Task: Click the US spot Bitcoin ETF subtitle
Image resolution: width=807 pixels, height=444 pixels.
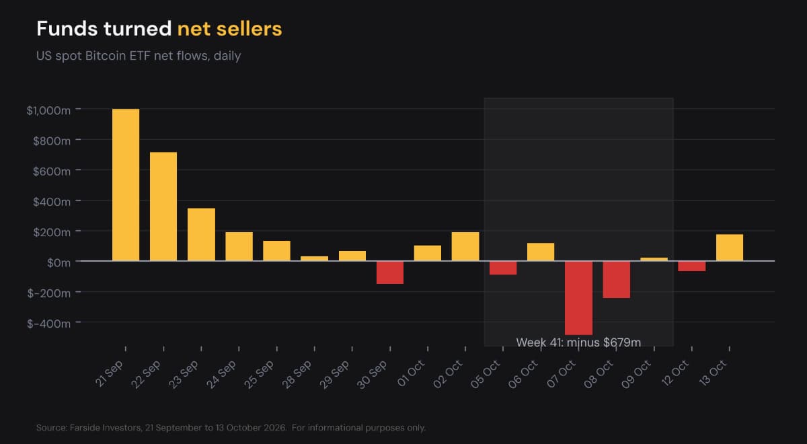Action: tap(139, 56)
